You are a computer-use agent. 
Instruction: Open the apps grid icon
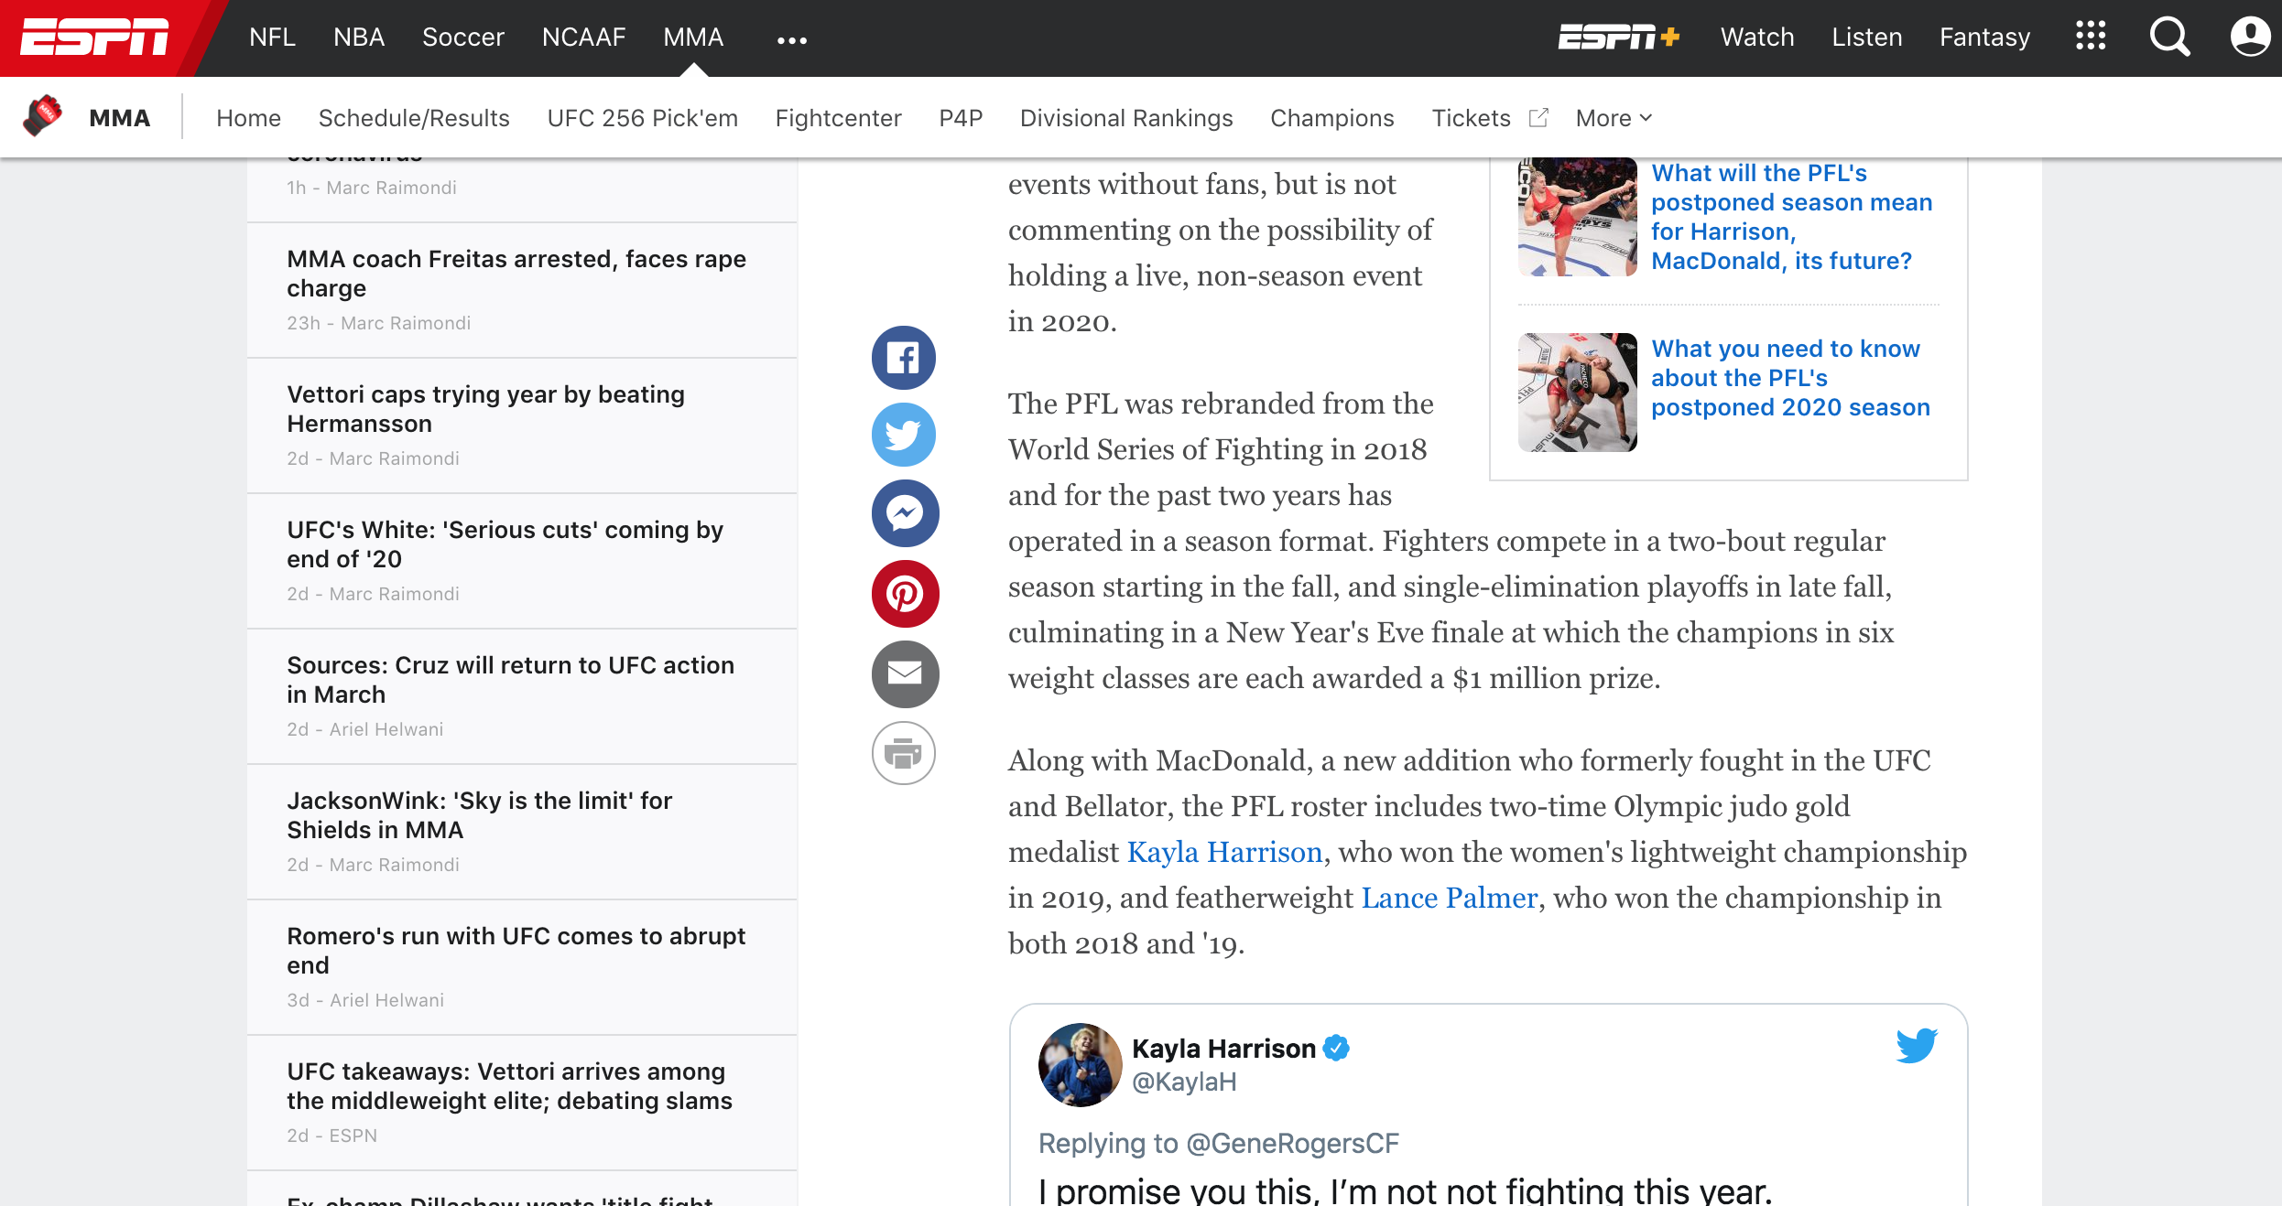[2090, 38]
